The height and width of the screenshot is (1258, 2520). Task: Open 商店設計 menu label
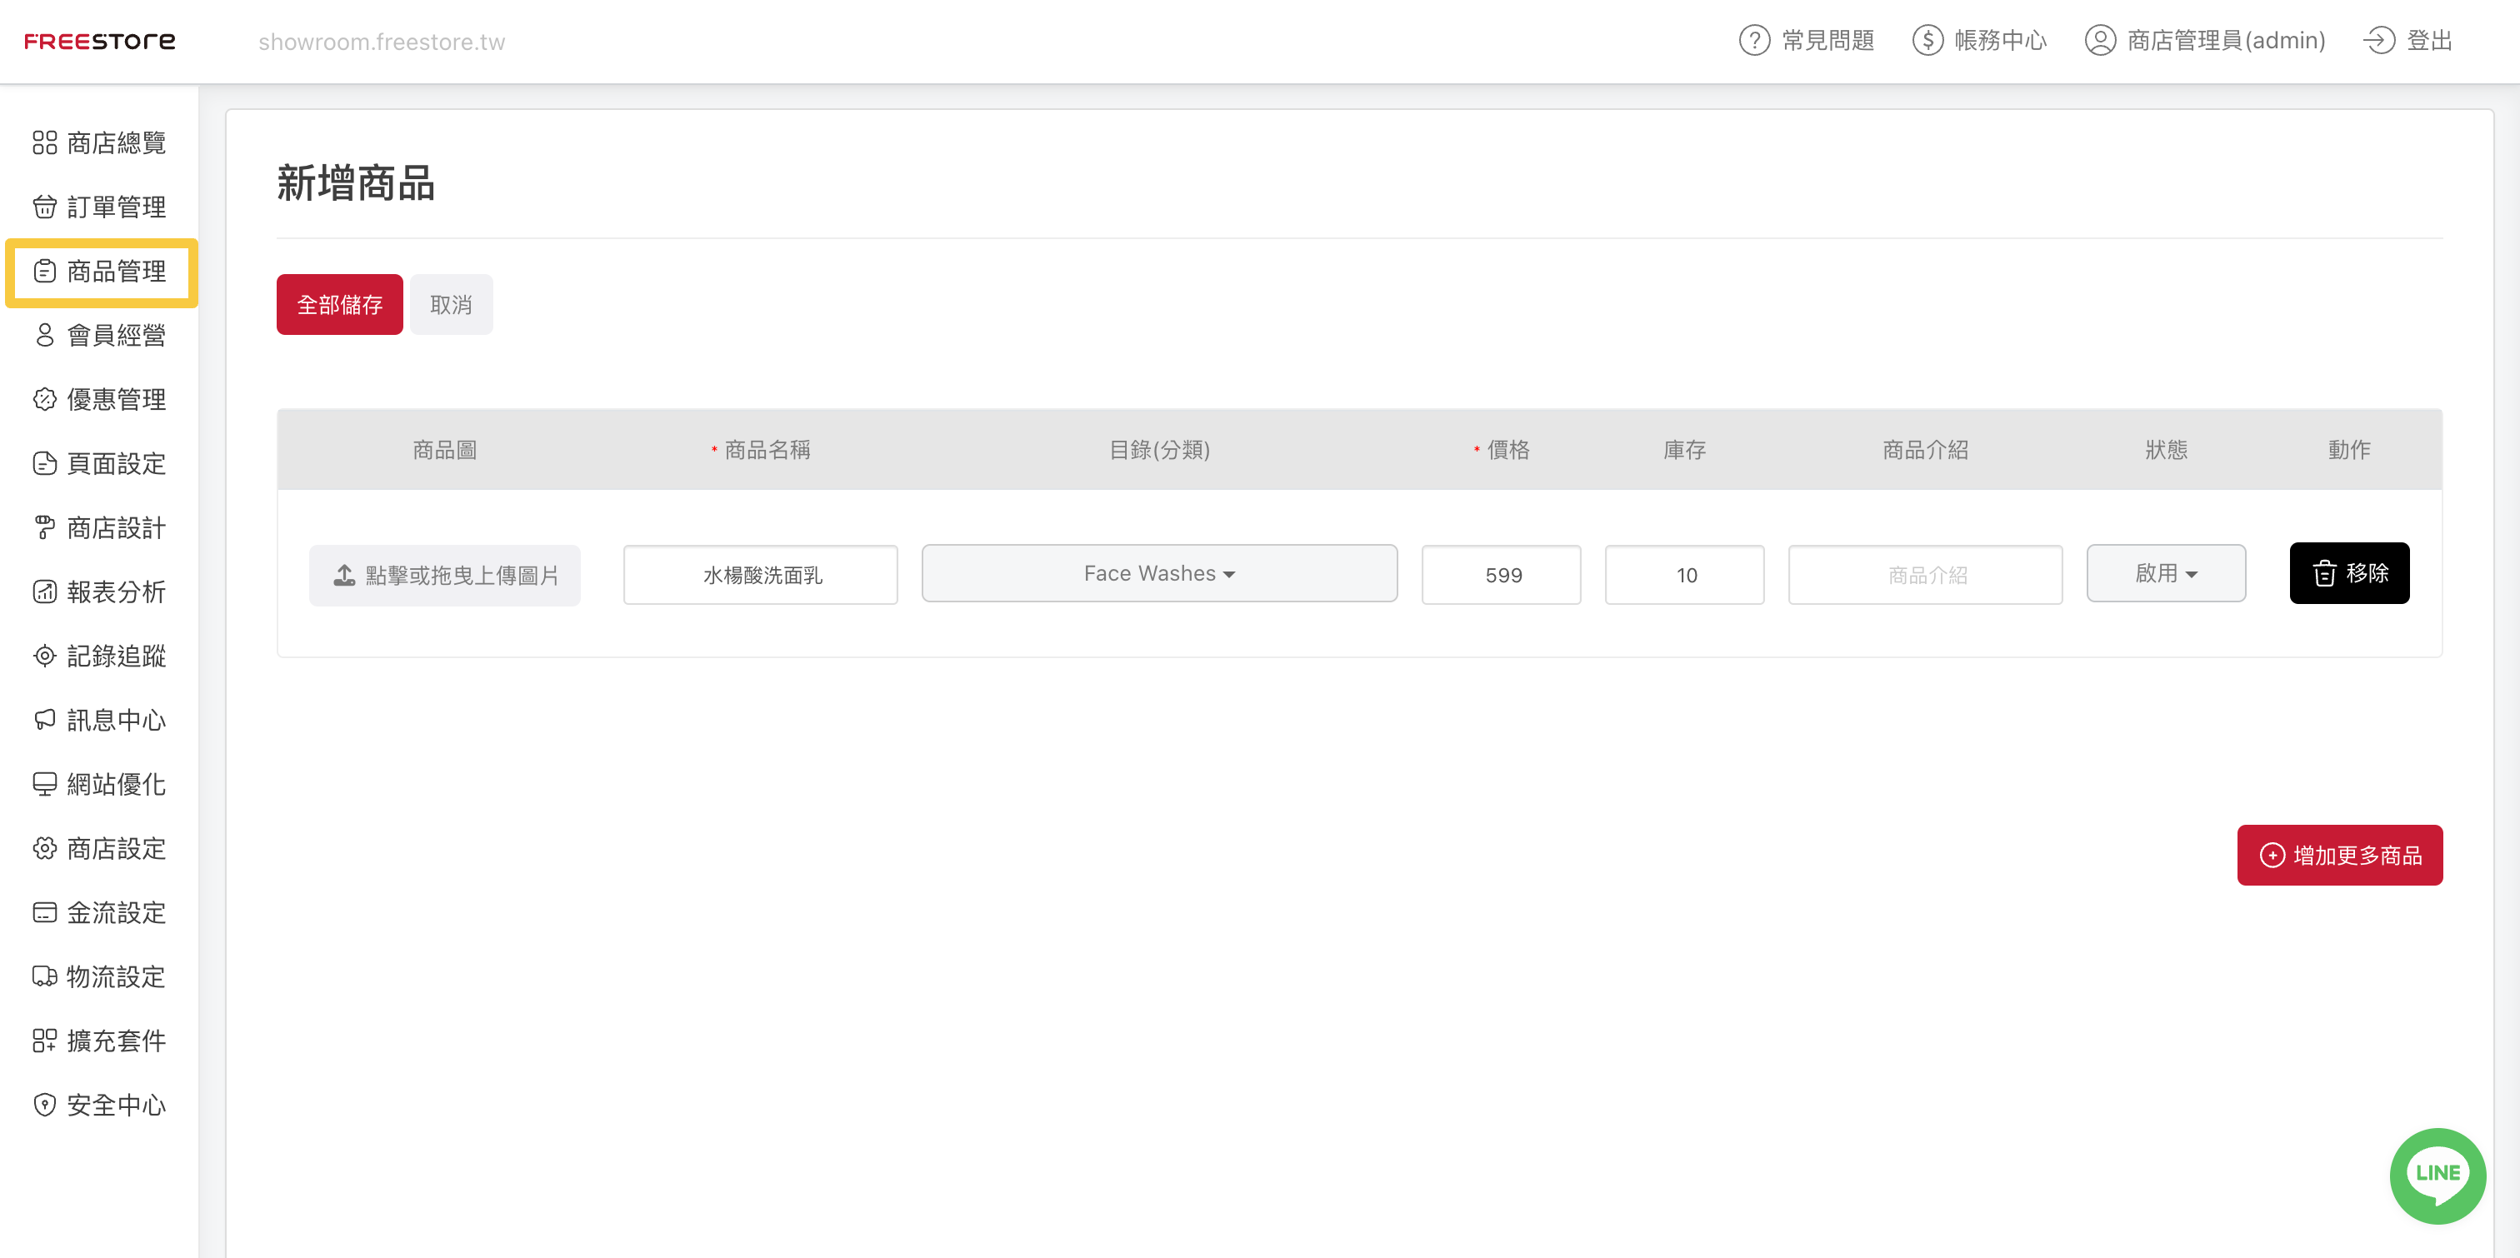[117, 527]
